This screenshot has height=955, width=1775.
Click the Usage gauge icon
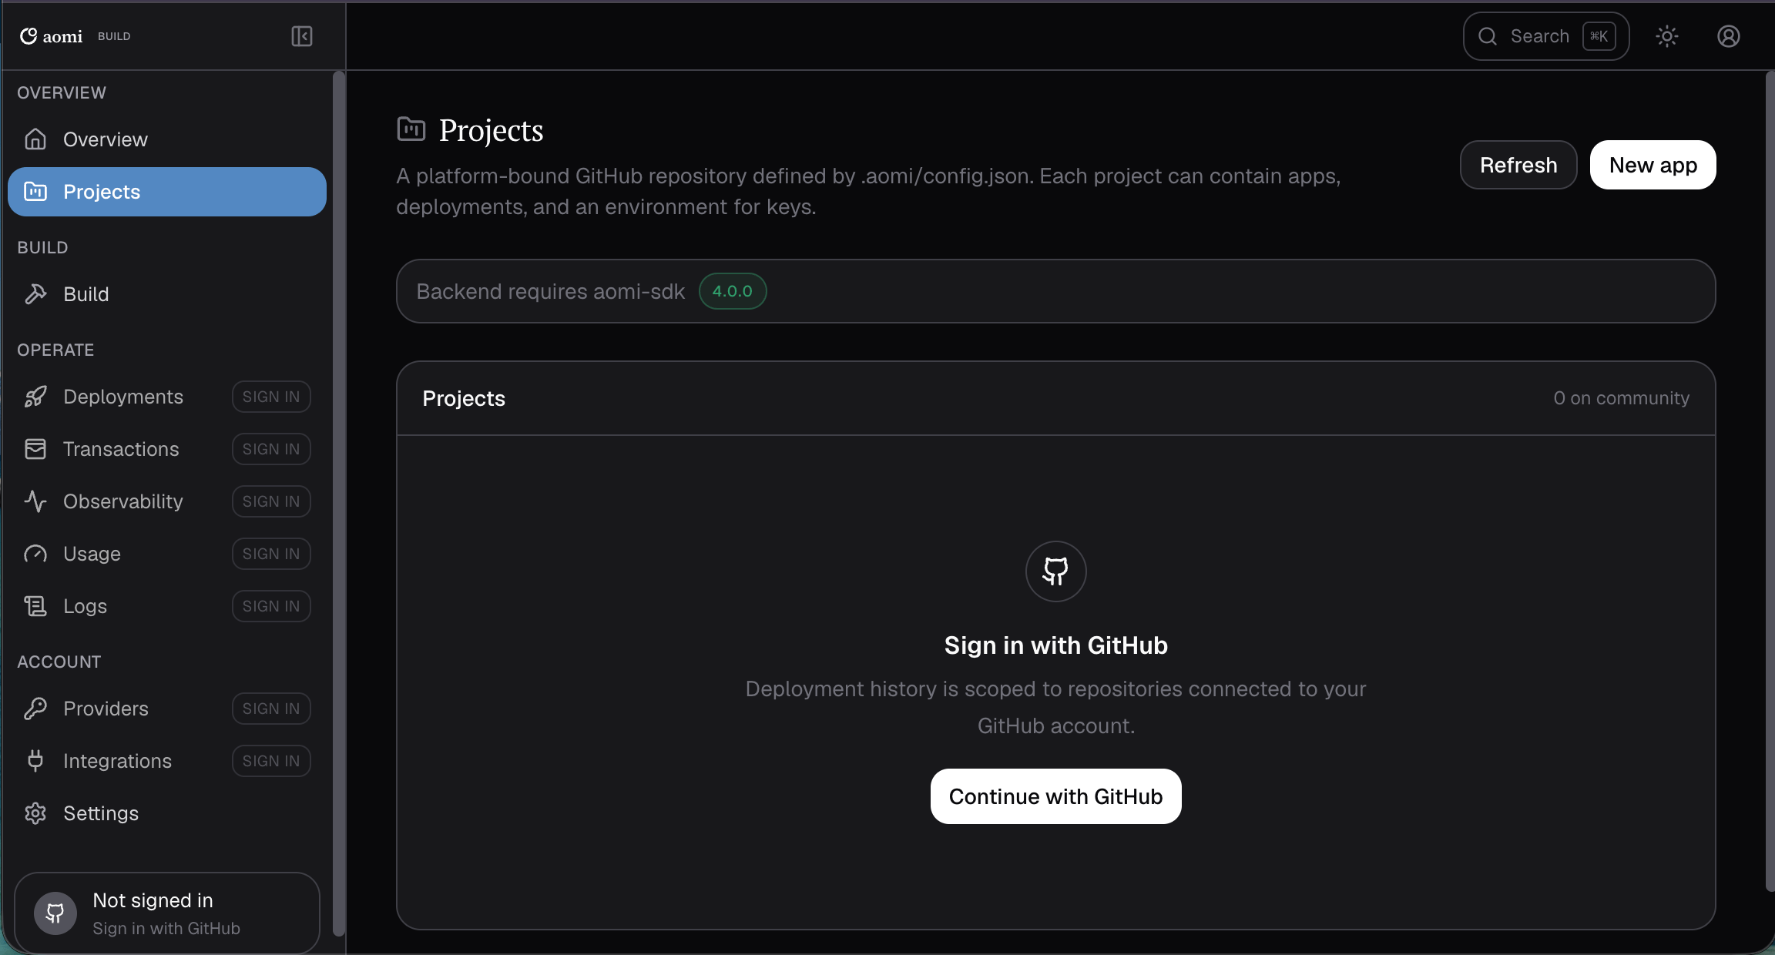click(35, 554)
